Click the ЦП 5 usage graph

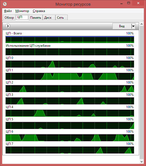(70, 125)
